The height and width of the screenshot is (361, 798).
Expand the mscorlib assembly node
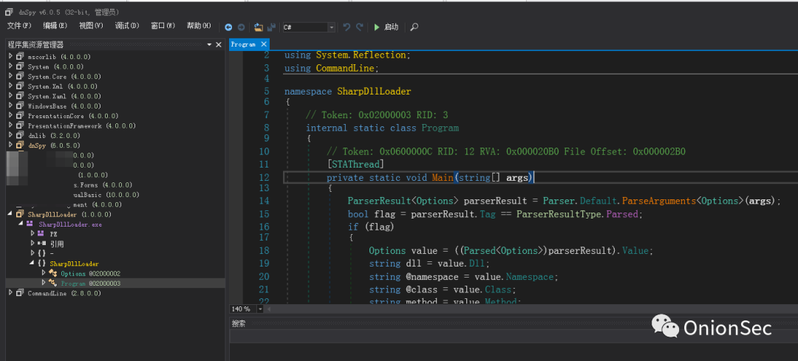point(10,56)
